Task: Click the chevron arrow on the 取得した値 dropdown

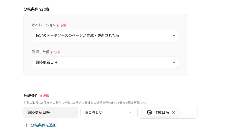Action: point(174,62)
